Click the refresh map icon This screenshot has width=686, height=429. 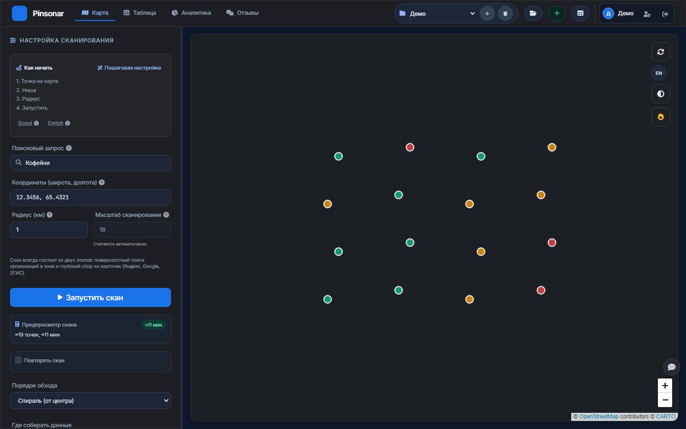click(660, 52)
